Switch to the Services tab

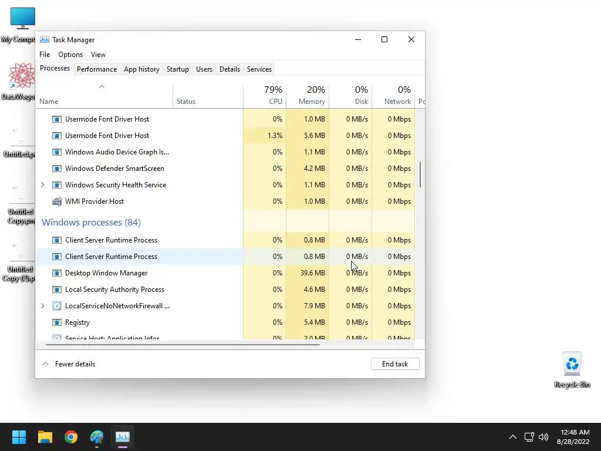[x=259, y=69]
